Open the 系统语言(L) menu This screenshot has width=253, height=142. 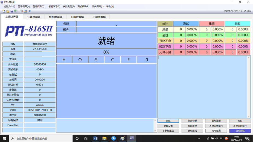(x=98, y=7)
